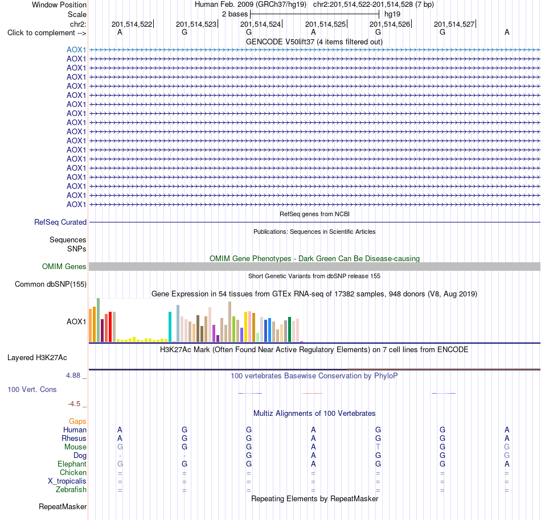Click 'Click to complement -->' to flip bases
The image size is (541, 520).
[47, 33]
